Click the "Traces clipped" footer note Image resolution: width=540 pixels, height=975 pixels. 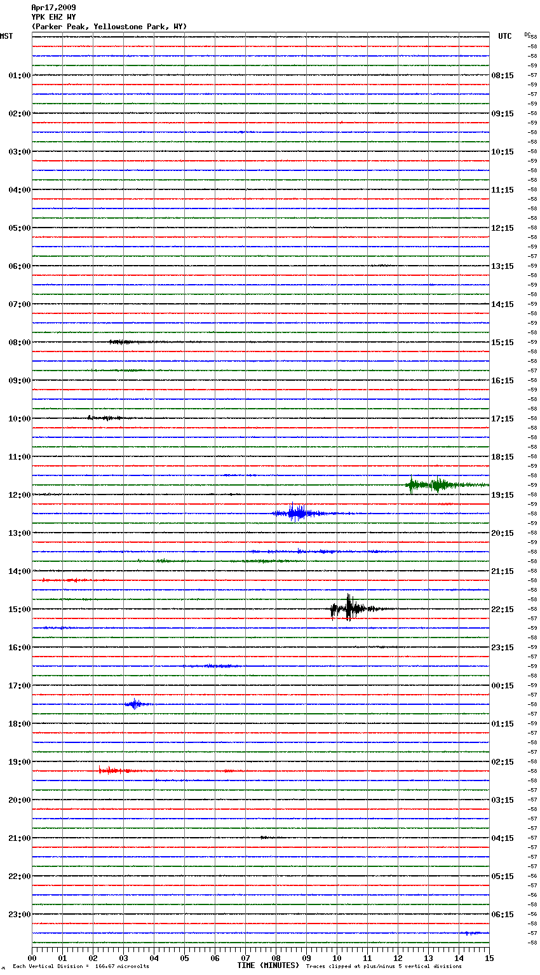[384, 967]
